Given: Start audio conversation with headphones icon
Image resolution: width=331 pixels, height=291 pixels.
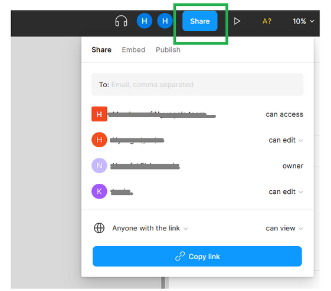Looking at the screenshot, I should 121,21.
